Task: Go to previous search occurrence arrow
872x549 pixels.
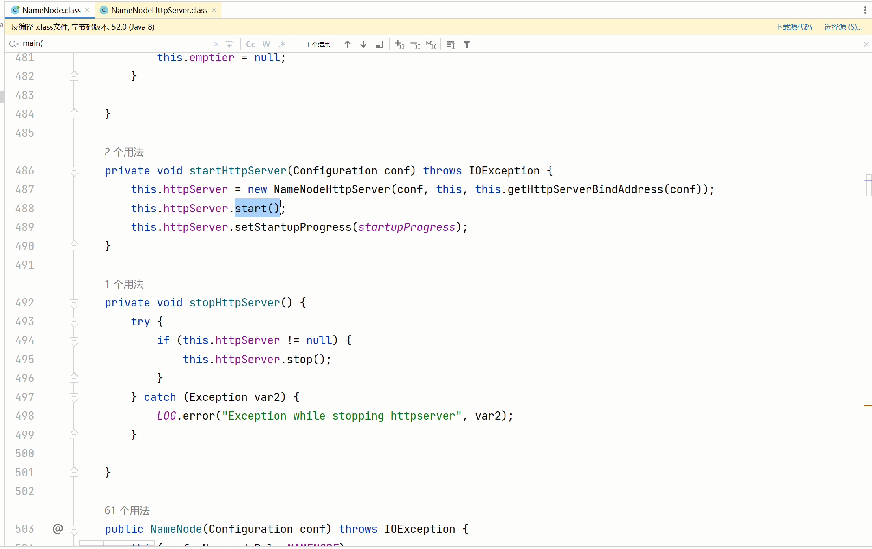Action: coord(347,44)
